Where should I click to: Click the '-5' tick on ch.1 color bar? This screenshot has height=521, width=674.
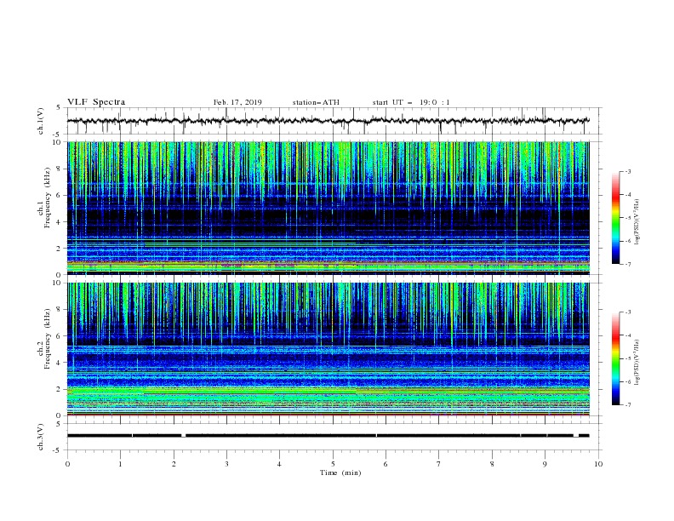(627, 218)
